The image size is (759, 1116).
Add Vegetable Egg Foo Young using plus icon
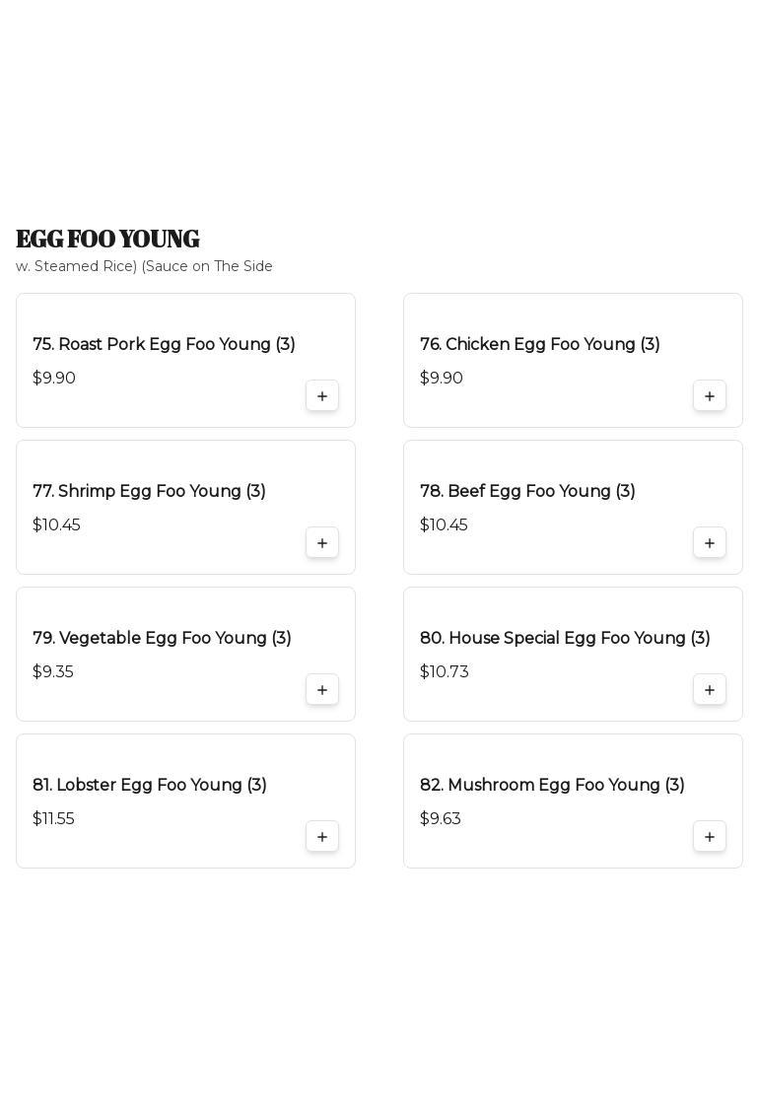322,690
